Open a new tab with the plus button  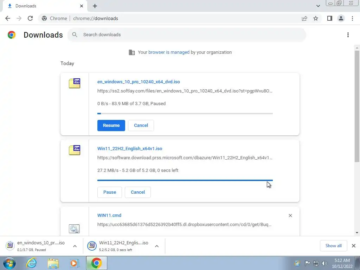(95, 6)
